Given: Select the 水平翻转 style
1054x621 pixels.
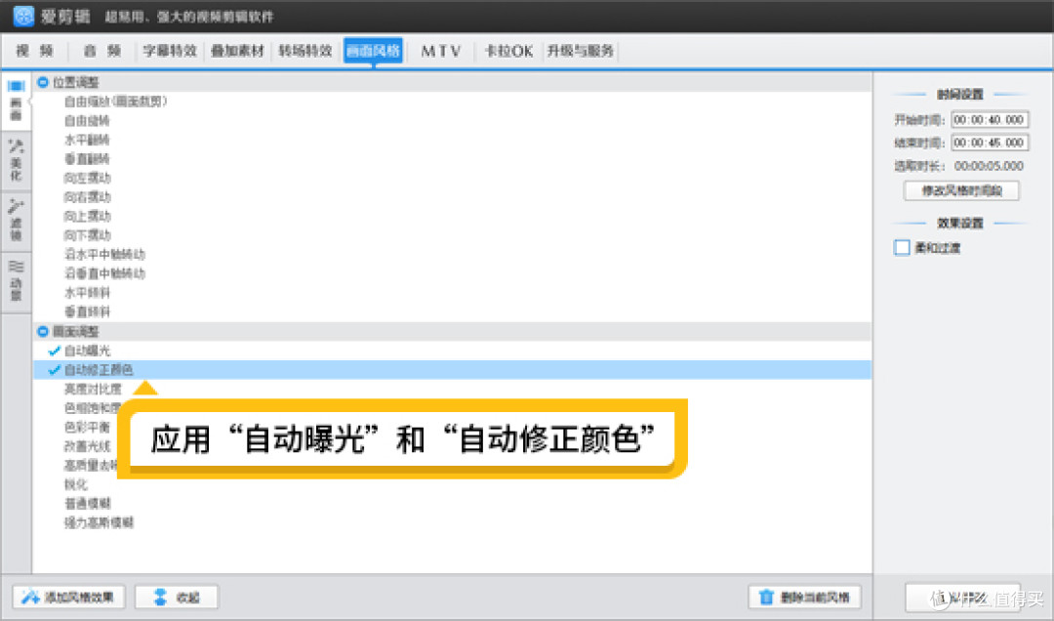Looking at the screenshot, I should (x=88, y=140).
